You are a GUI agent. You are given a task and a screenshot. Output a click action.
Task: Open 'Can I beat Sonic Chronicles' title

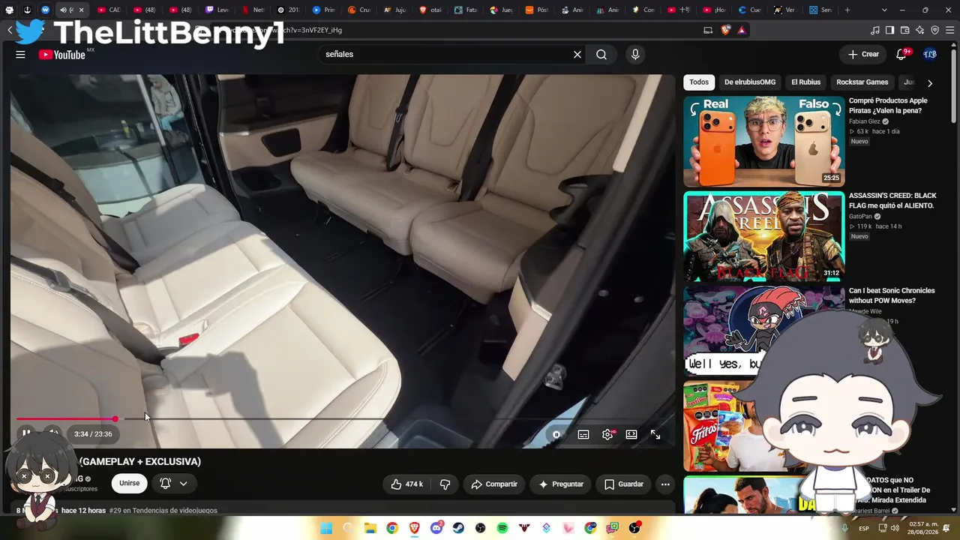point(892,295)
